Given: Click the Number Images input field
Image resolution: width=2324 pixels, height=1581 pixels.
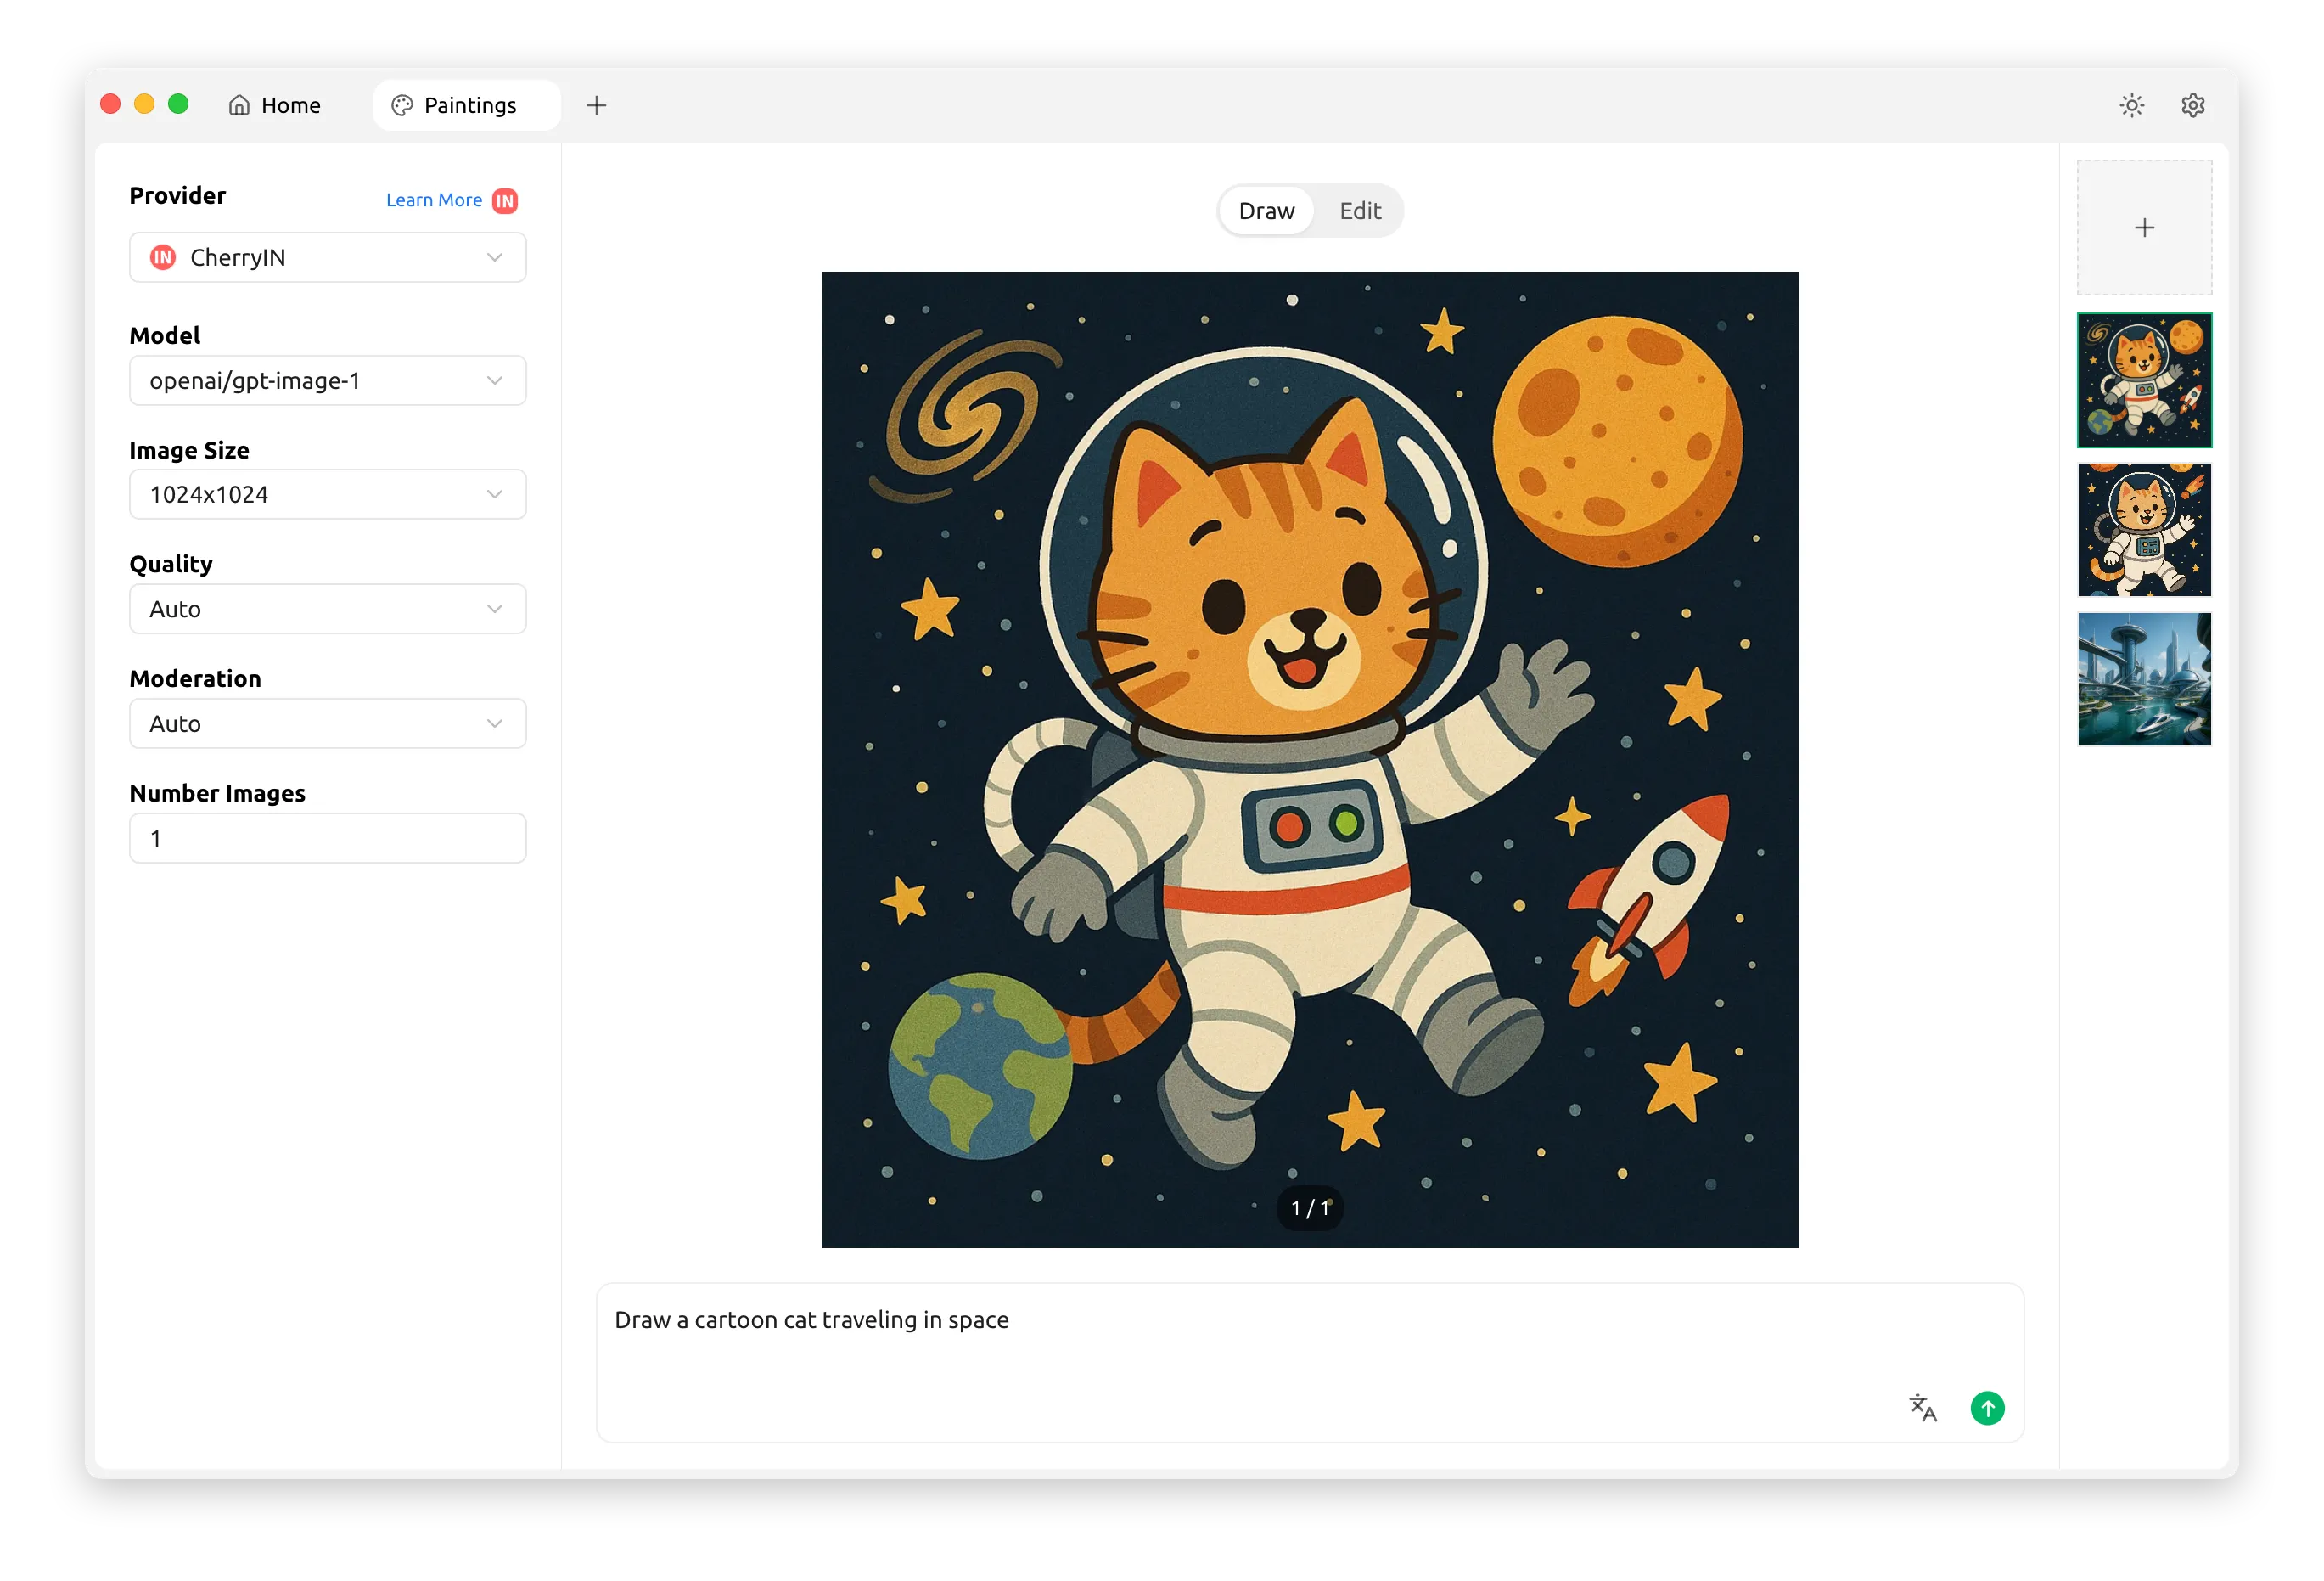Looking at the screenshot, I should coord(327,837).
